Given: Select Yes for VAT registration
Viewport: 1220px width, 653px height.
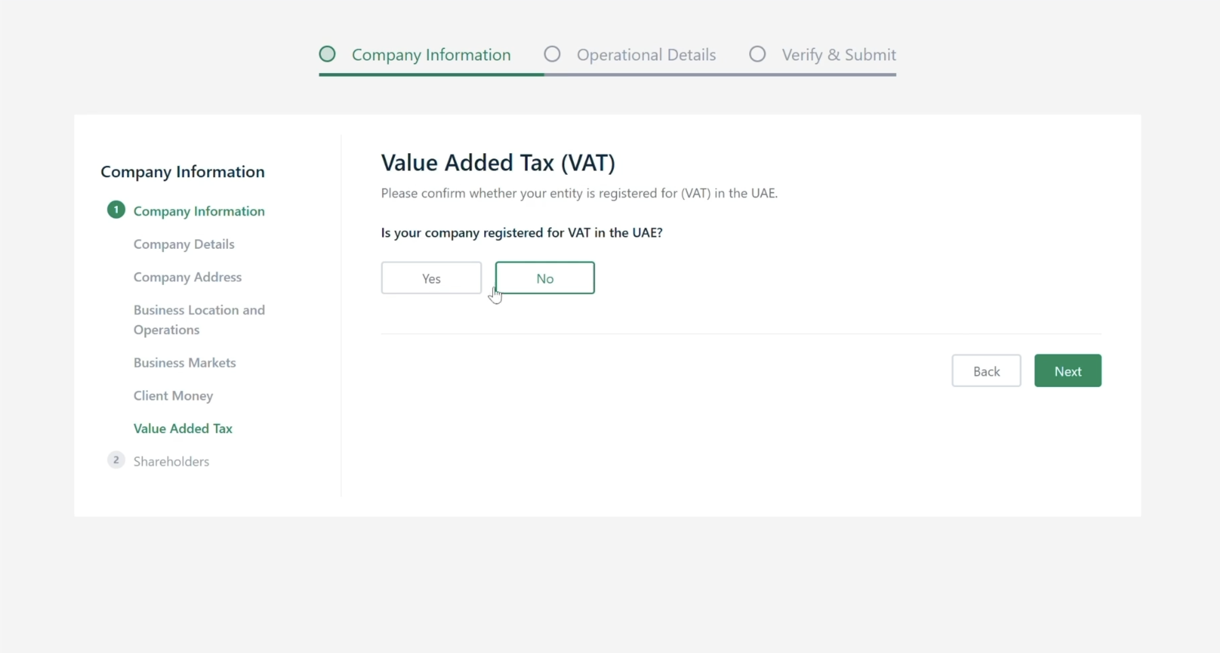Looking at the screenshot, I should [431, 278].
